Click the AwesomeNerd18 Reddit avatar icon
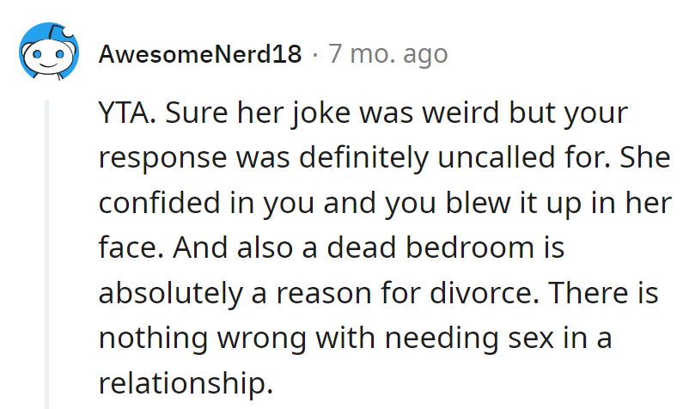This screenshot has height=409, width=683. point(49,52)
